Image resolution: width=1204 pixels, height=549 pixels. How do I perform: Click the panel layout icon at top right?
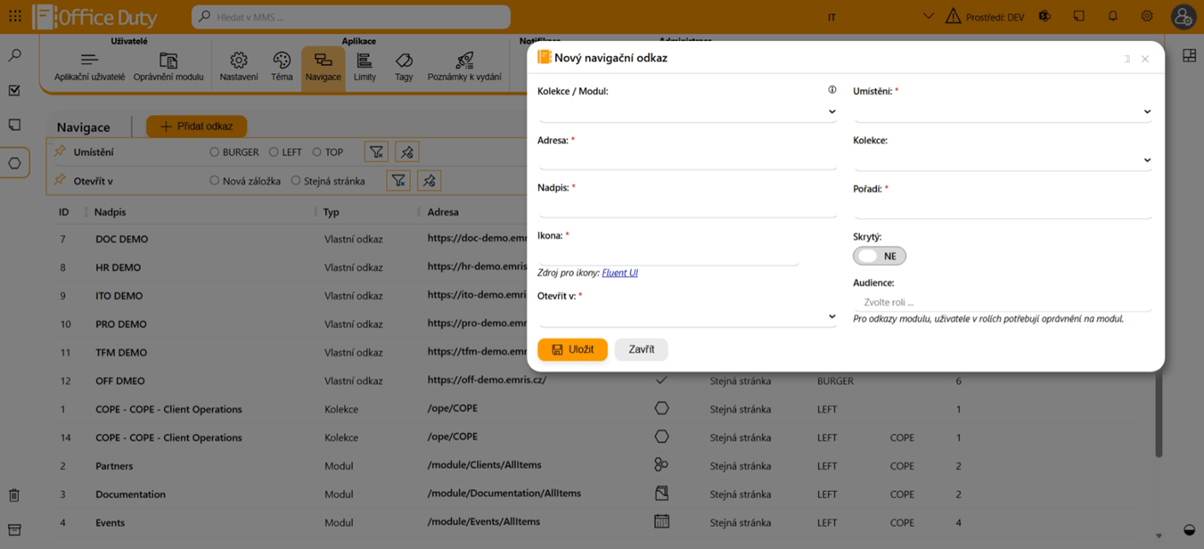coord(1189,55)
